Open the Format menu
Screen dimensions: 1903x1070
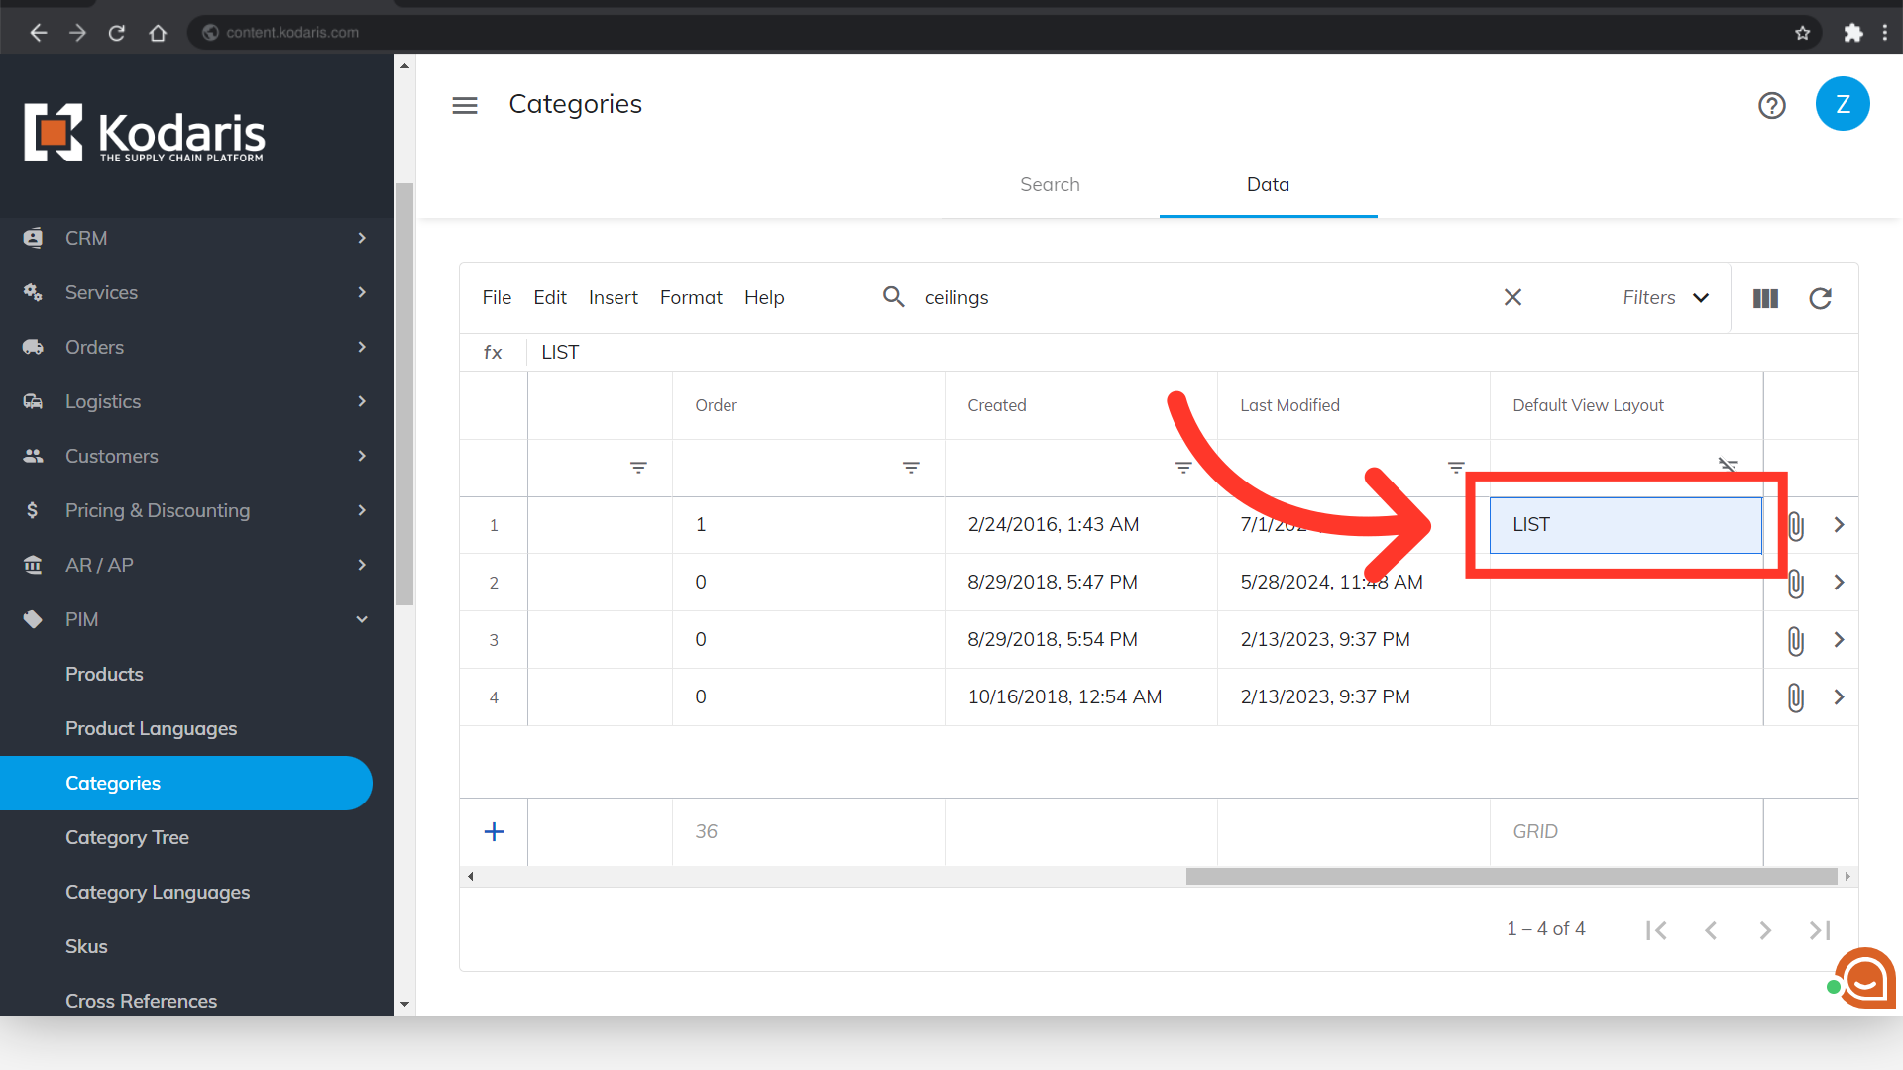point(690,297)
